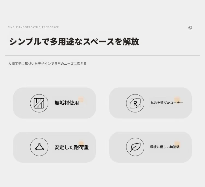This screenshot has height=187, width=205.
Task: Click the シンプルで多用途なスペースを解放 heading
Action: pos(74,42)
